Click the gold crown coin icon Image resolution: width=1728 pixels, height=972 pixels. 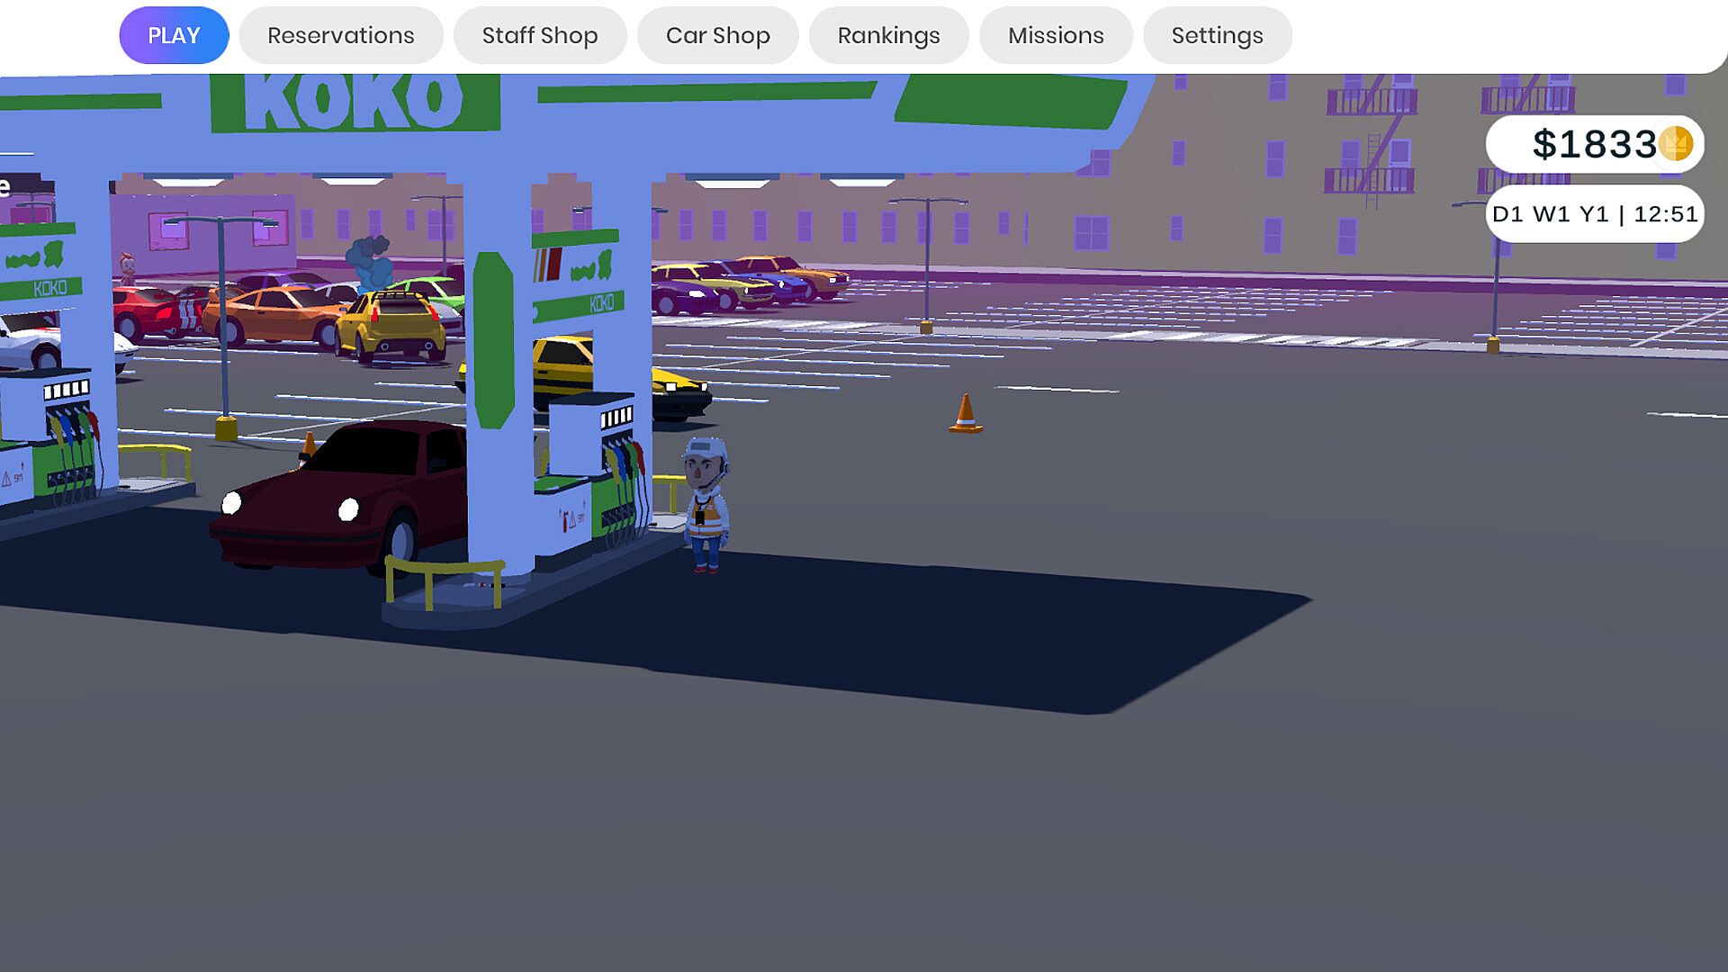[1675, 144]
